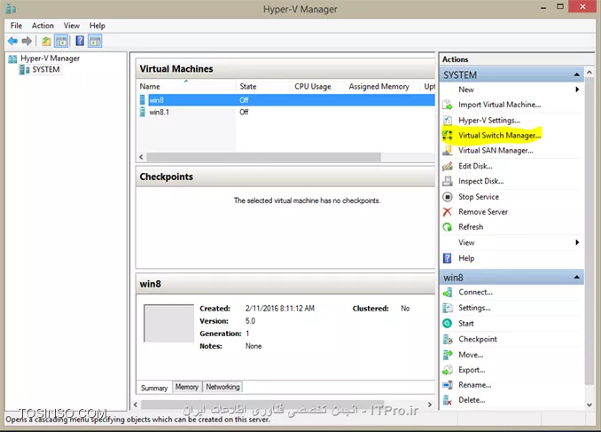The height and width of the screenshot is (432, 601).
Task: Click the Inspect Disk icon
Action: pyautogui.click(x=448, y=181)
